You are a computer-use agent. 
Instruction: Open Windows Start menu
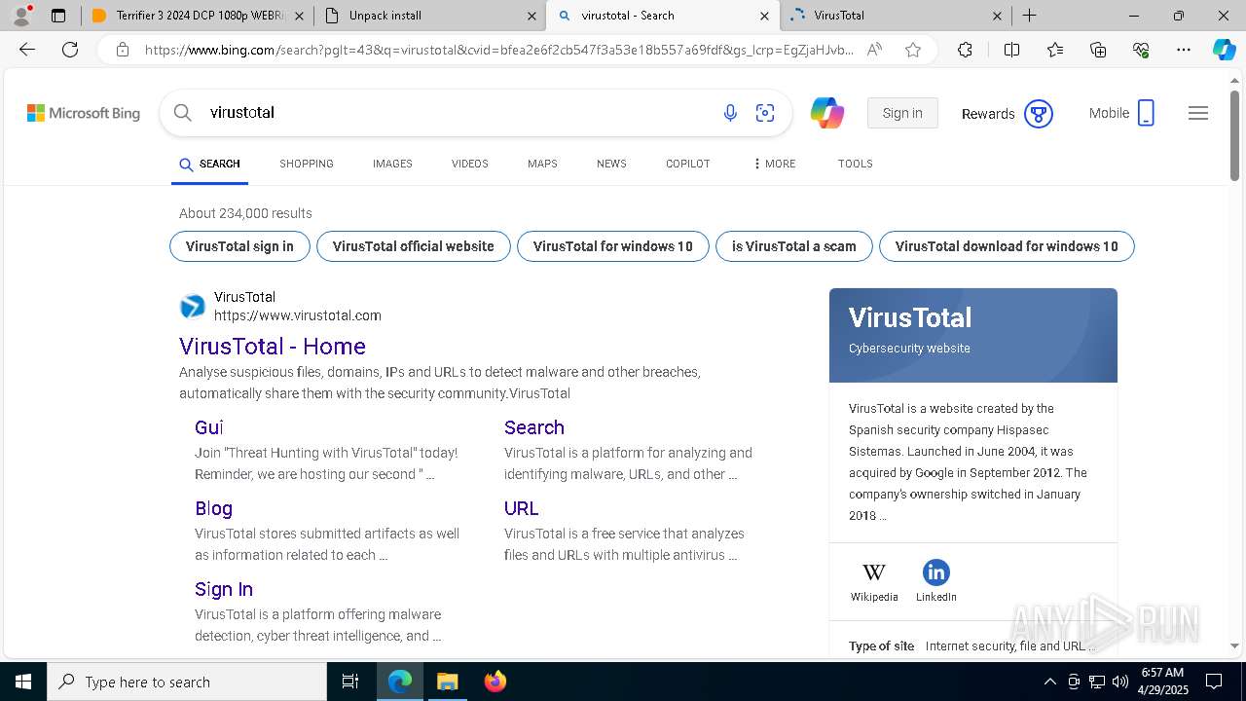(23, 682)
